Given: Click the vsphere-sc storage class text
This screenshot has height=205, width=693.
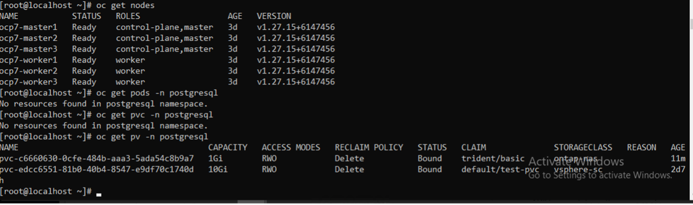Looking at the screenshot, I should 578,169.
